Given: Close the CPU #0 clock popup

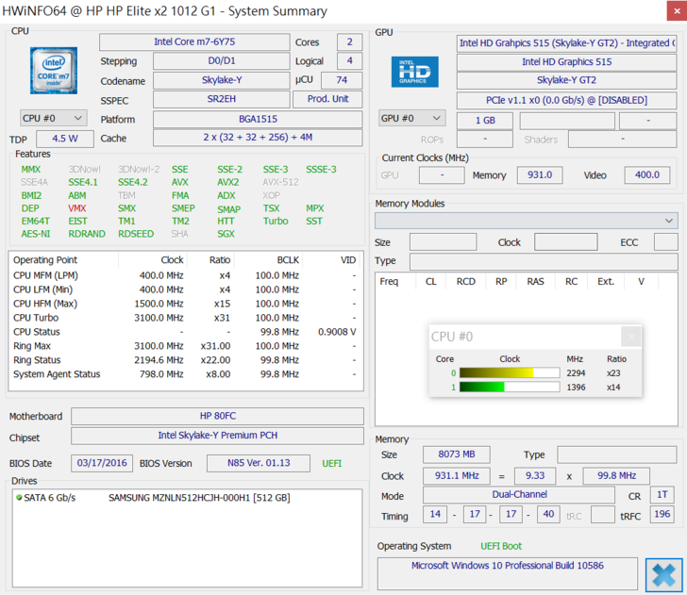Looking at the screenshot, I should [631, 337].
